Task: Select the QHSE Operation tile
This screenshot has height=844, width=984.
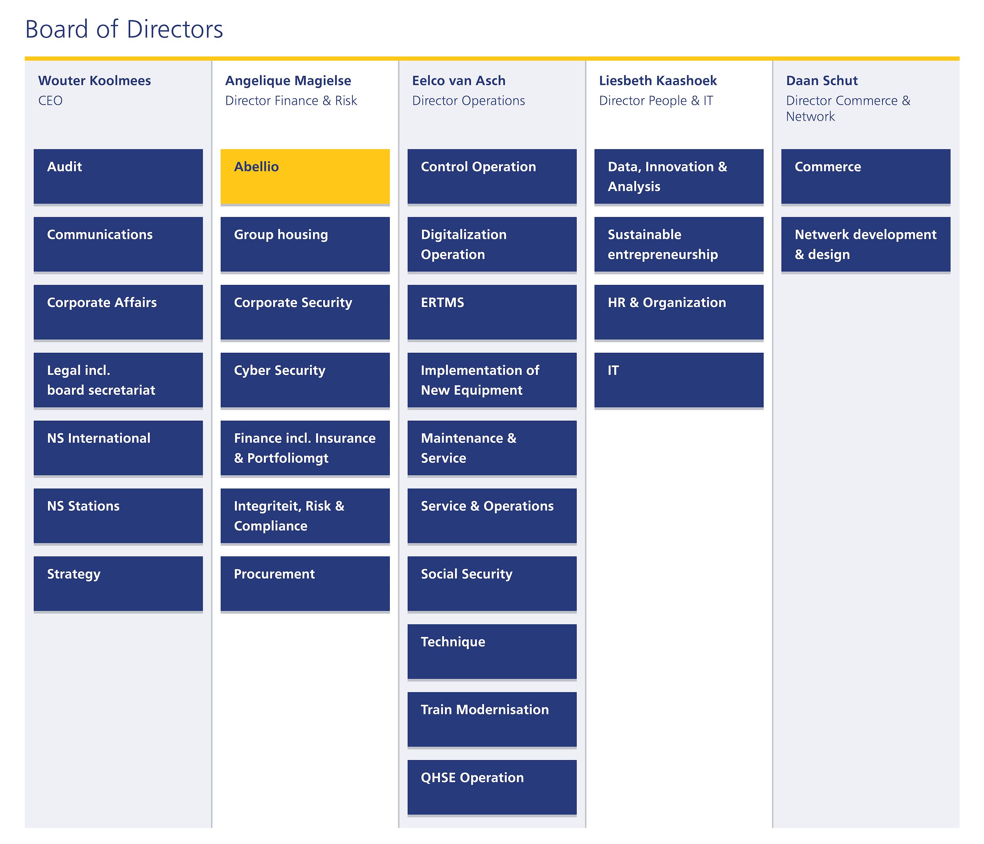Action: pyautogui.click(x=492, y=787)
